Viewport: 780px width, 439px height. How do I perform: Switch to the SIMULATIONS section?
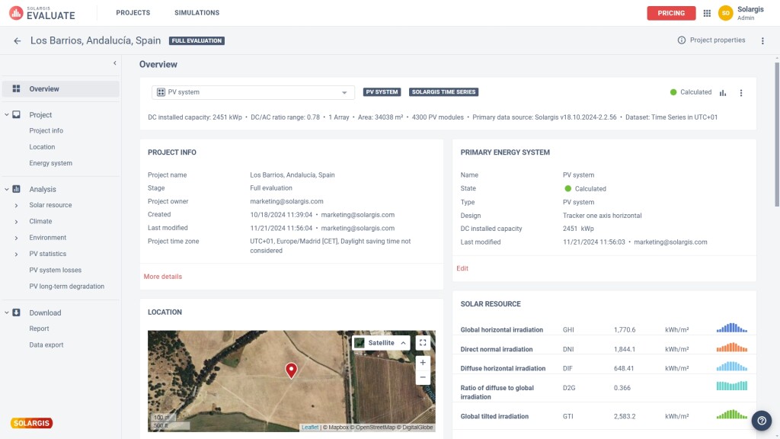tap(197, 12)
